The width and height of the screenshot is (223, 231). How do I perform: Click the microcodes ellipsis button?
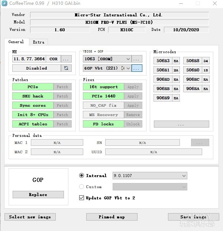(x=181, y=124)
